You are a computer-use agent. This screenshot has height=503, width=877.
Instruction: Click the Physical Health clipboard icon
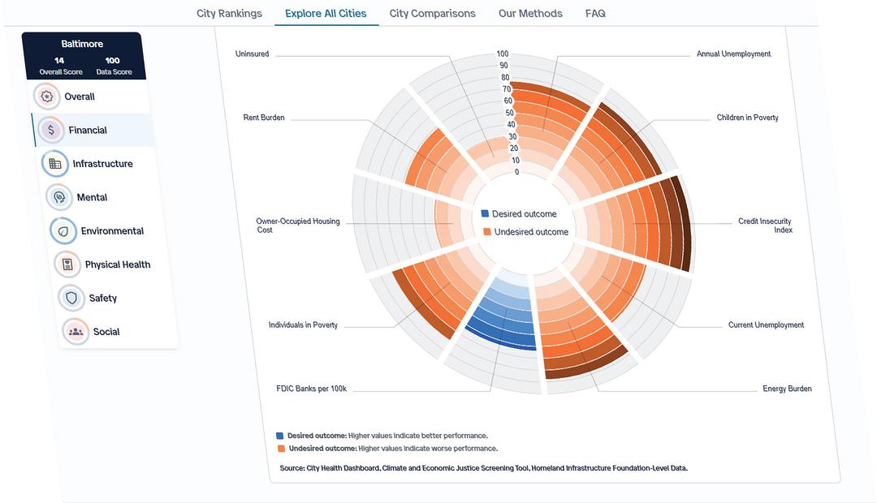click(67, 264)
